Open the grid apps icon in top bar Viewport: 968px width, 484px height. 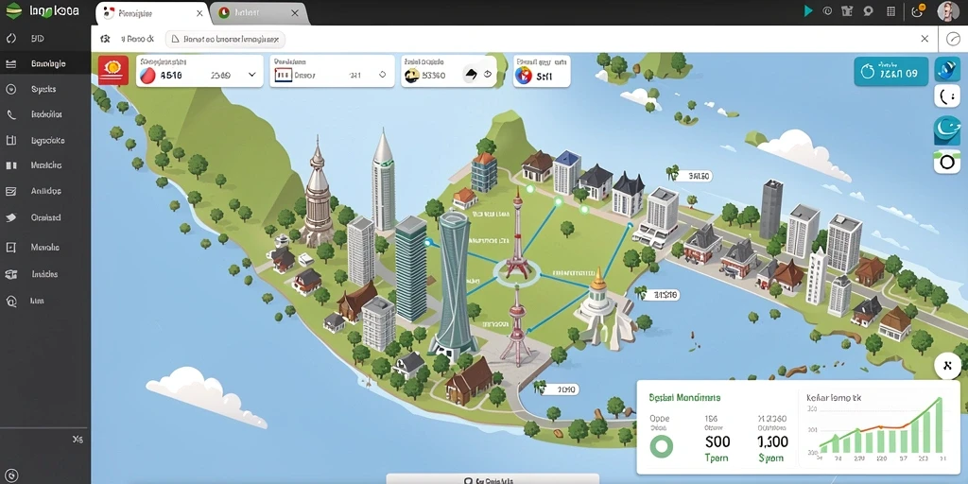click(x=890, y=11)
